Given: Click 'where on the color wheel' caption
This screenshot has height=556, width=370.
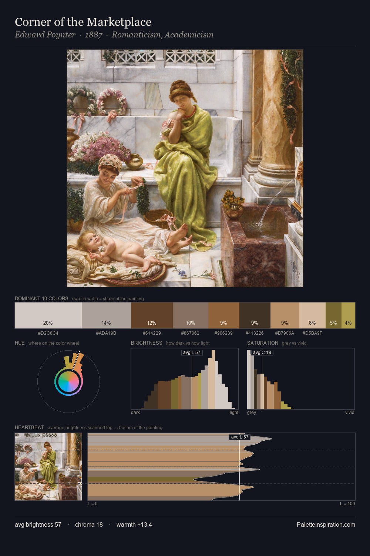Looking at the screenshot, I should point(54,343).
